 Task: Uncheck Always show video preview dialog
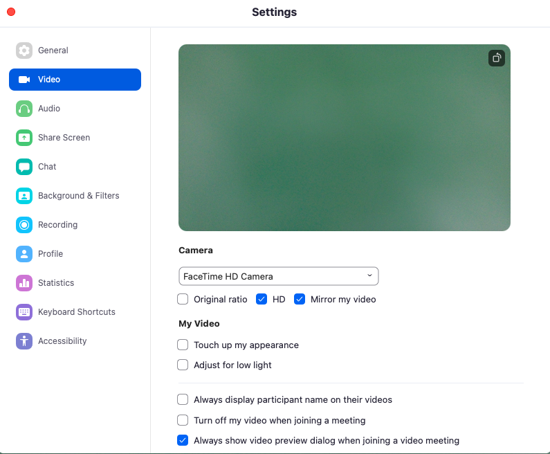click(x=183, y=440)
